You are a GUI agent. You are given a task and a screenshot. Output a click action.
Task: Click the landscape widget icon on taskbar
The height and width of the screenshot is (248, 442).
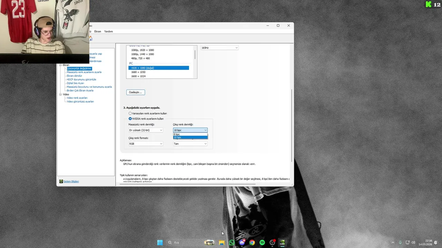pyautogui.click(x=209, y=242)
